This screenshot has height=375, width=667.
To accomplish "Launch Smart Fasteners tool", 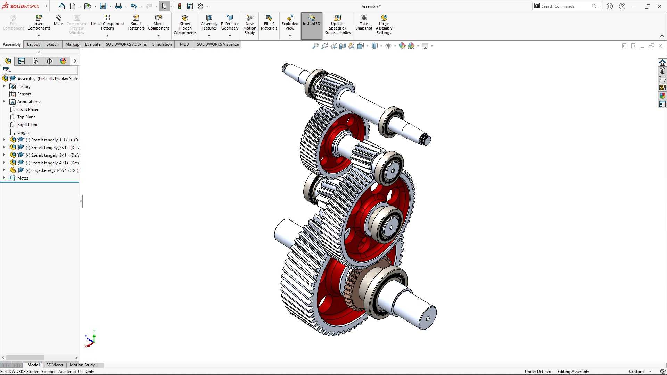I will (x=136, y=23).
